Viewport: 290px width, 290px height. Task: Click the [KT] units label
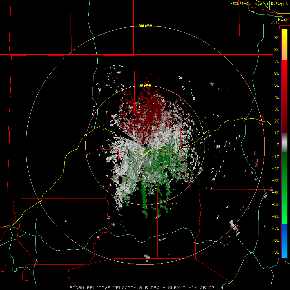tap(275, 22)
